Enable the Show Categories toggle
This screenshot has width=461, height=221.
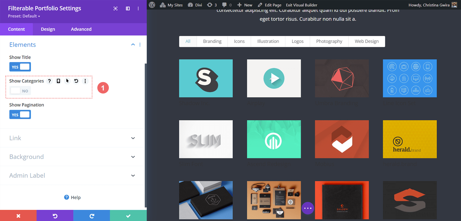[20, 91]
